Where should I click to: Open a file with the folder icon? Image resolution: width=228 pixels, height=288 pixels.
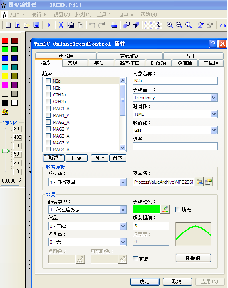(27, 25)
